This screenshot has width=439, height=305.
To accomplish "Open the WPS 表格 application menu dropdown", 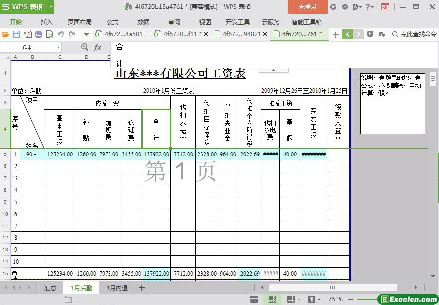I will coord(50,7).
